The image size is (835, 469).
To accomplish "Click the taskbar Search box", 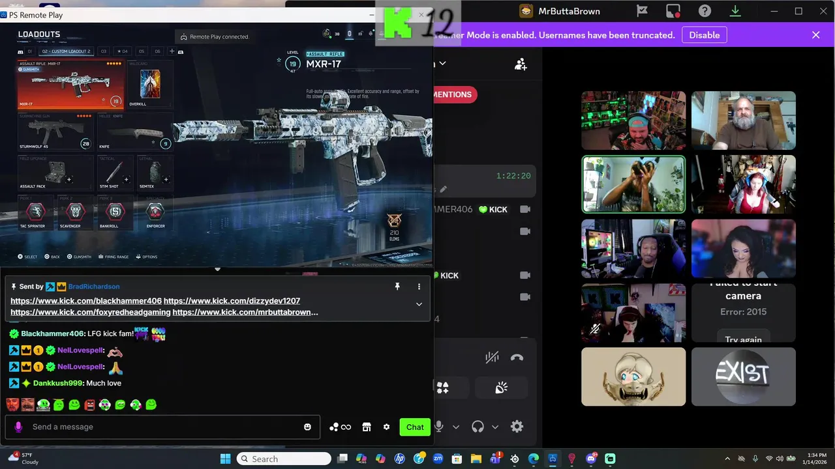I will 284,459.
